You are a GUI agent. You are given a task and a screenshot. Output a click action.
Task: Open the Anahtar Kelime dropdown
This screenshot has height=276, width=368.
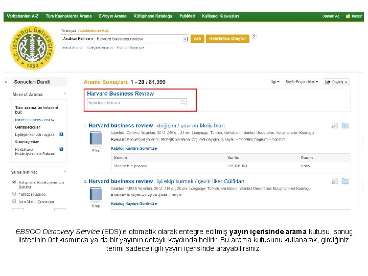[78, 39]
